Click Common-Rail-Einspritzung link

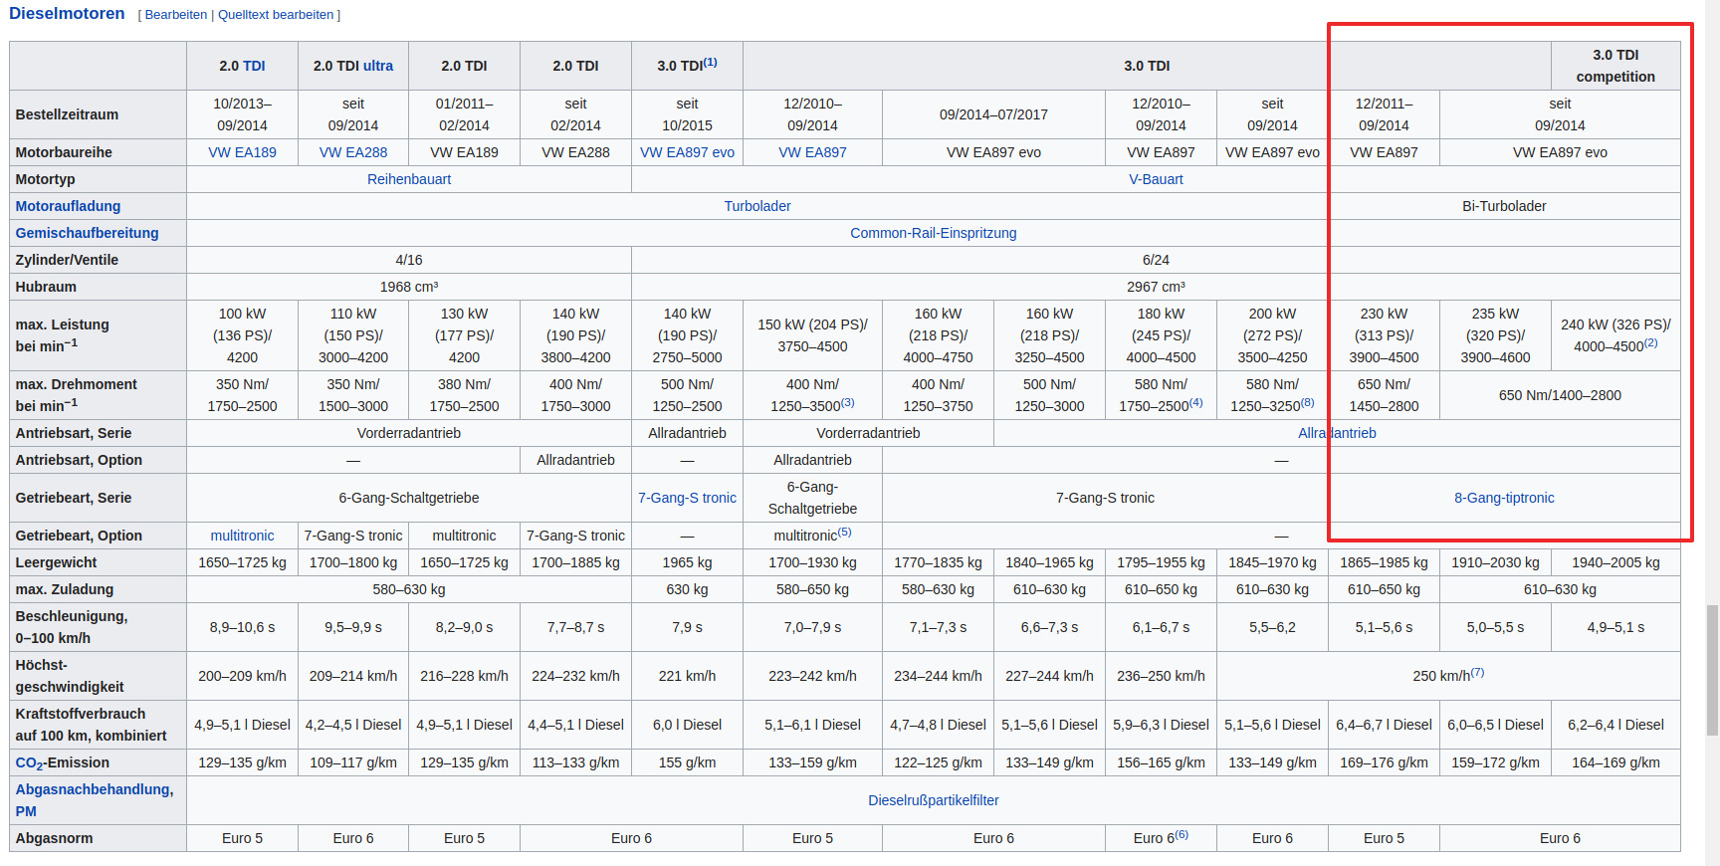(x=933, y=233)
